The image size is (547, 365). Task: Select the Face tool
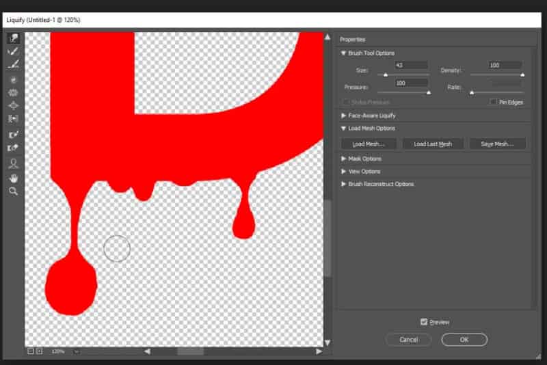coord(13,163)
